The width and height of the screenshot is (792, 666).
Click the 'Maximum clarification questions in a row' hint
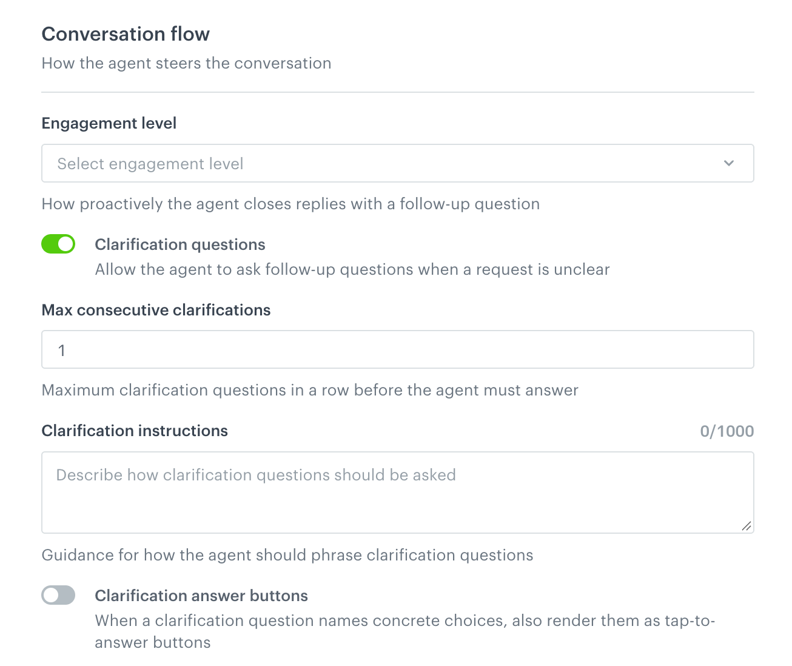(310, 390)
